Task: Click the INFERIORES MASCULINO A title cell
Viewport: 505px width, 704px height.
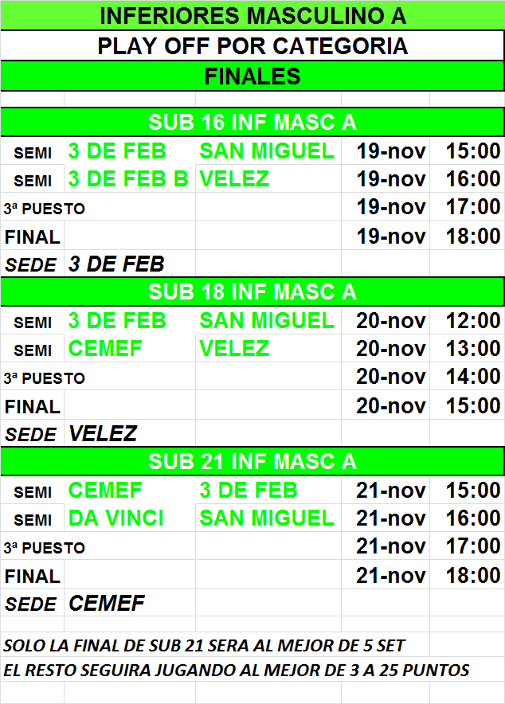Action: point(252,15)
